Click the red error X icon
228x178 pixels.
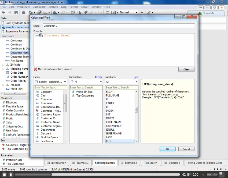tap(35, 69)
